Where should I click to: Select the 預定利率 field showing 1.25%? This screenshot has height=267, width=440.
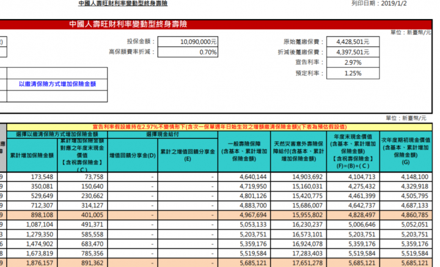(353, 73)
